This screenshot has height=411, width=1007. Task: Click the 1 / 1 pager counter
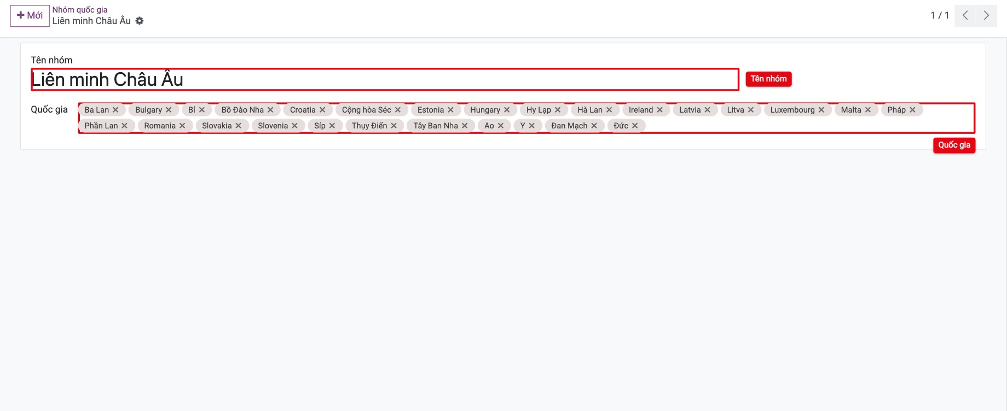[x=940, y=15]
